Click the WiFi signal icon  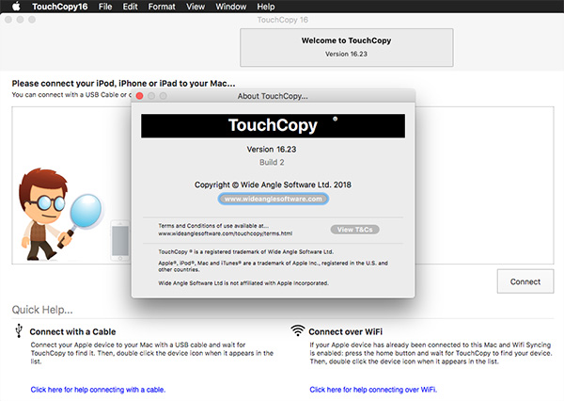pyautogui.click(x=297, y=330)
